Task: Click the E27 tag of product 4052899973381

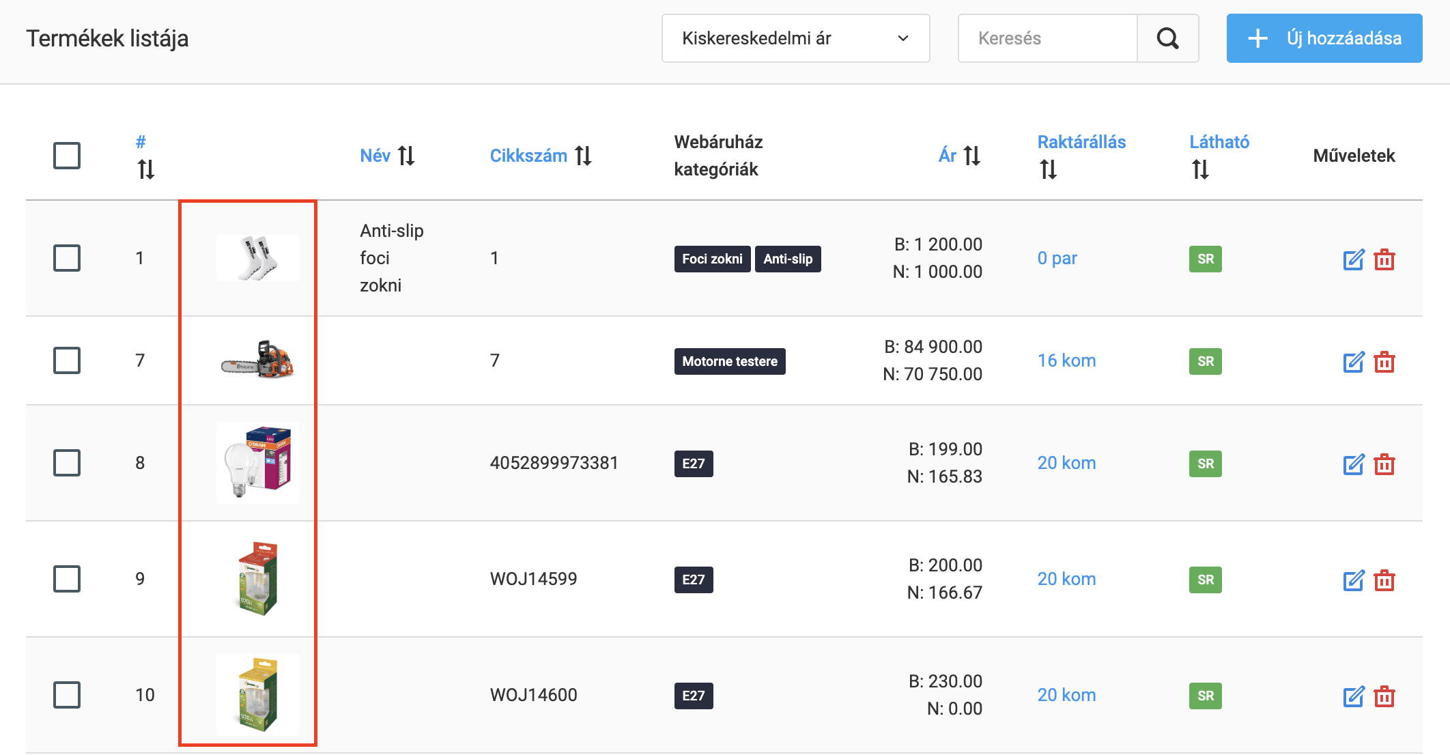Action: click(694, 464)
